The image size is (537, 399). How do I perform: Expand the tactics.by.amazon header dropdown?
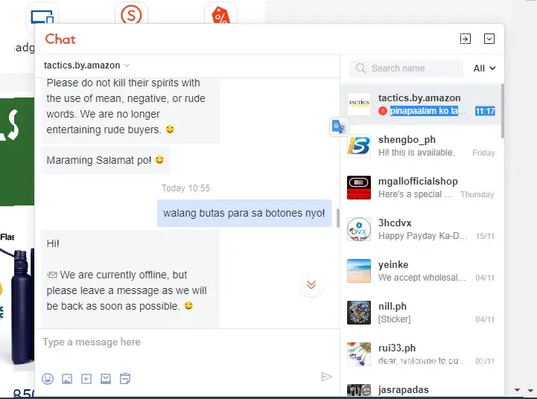click(127, 66)
